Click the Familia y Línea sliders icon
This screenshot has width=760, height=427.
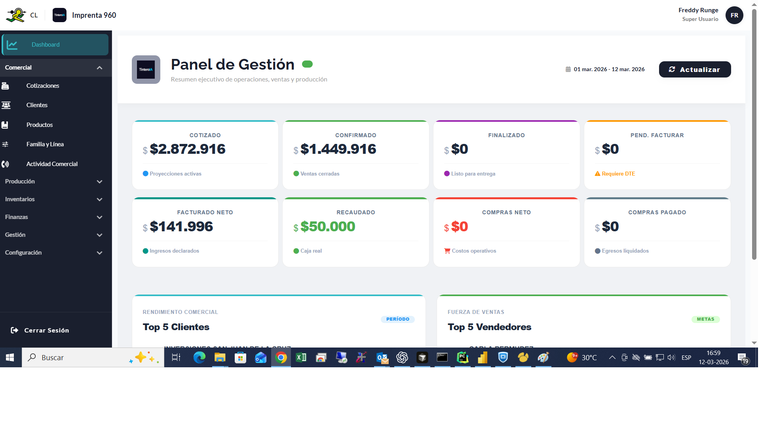coord(6,144)
